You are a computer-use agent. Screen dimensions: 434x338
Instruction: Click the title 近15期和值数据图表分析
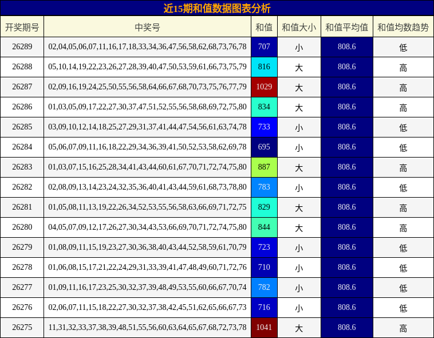(x=217, y=9)
